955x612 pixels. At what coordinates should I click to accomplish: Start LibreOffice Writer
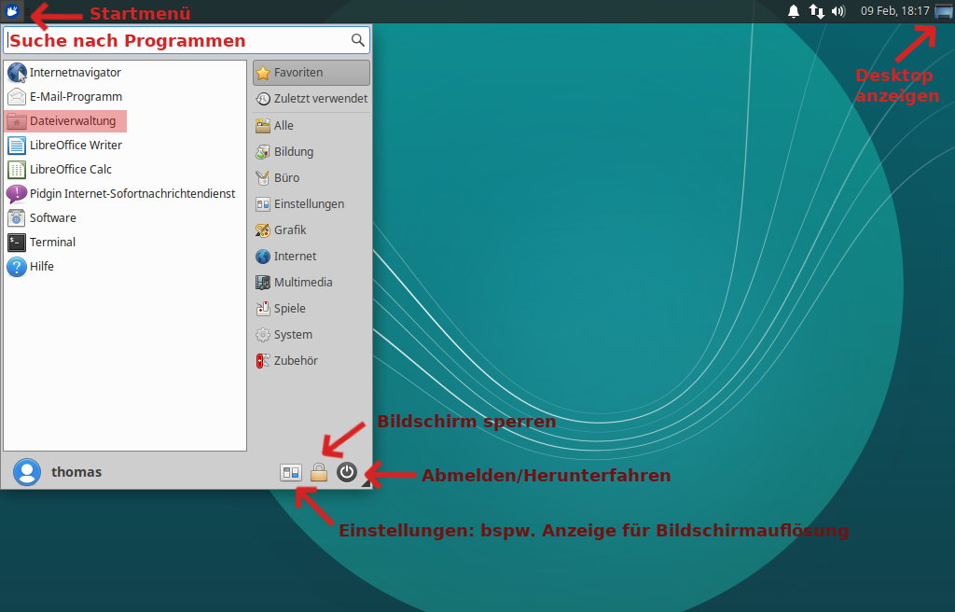(x=76, y=146)
